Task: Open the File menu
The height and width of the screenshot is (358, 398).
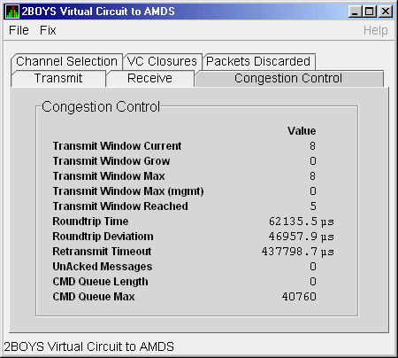Action: tap(19, 30)
